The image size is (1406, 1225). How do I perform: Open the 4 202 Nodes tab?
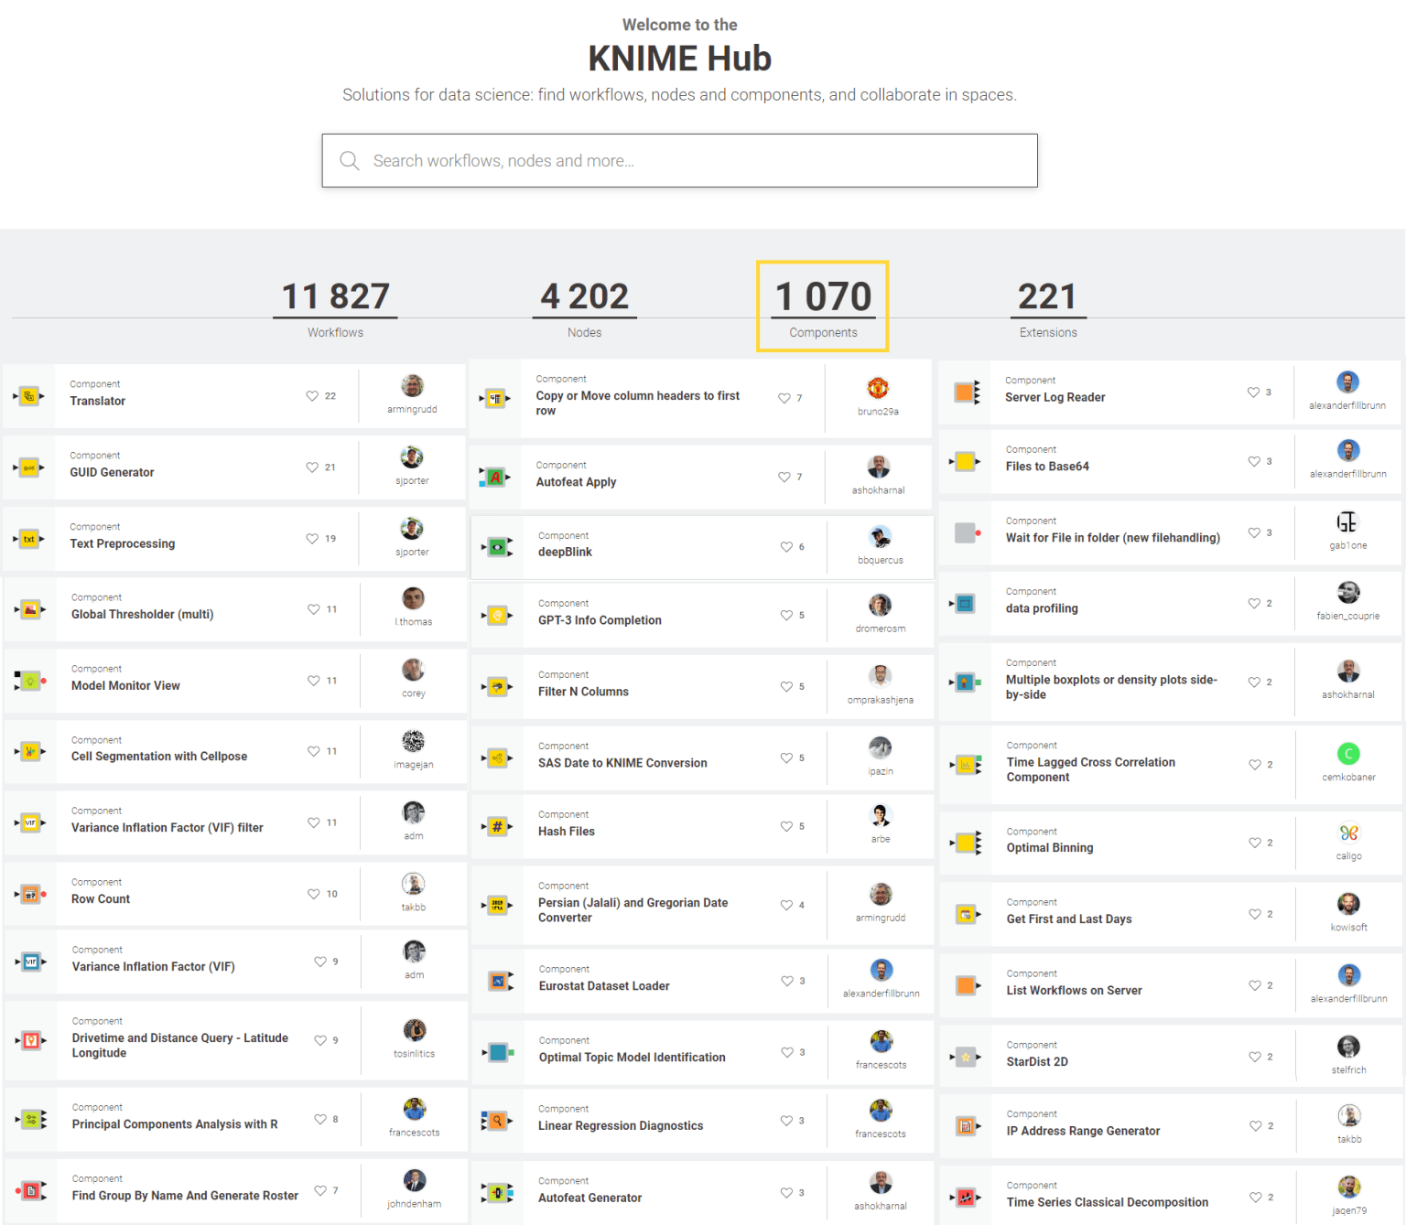click(584, 308)
